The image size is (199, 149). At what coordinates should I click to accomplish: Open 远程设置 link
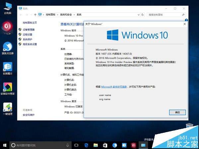(28, 34)
